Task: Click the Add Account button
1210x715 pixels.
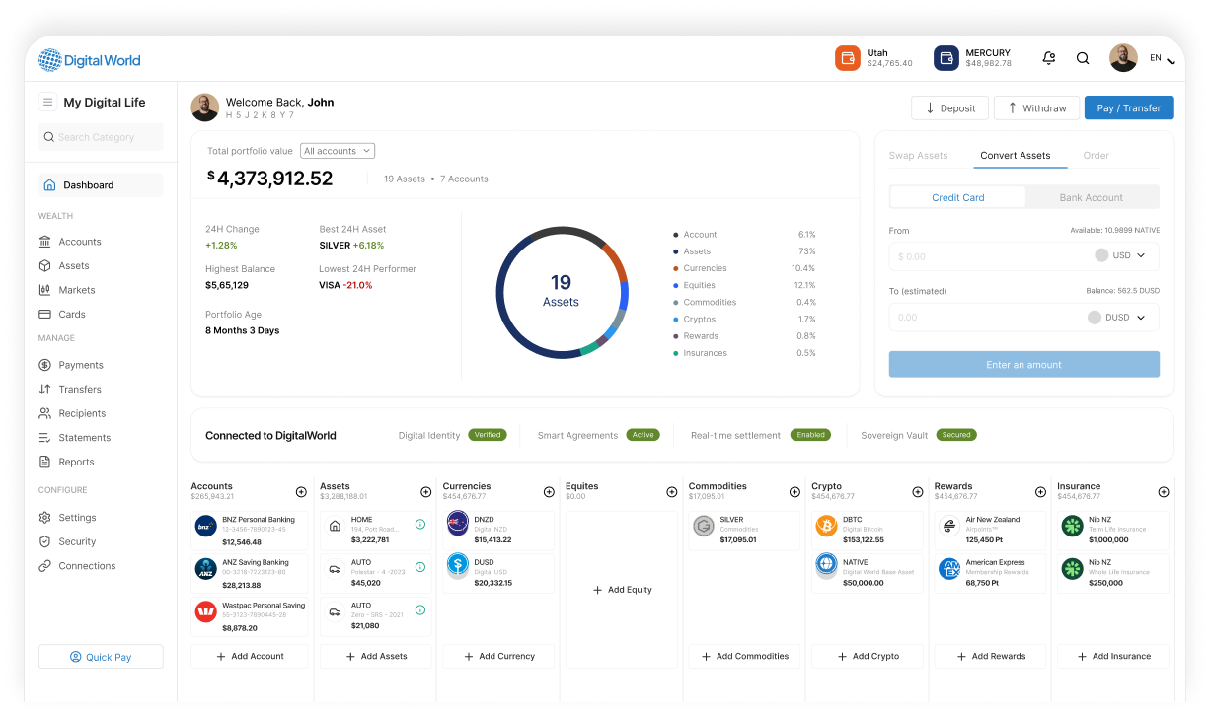Action: point(250,656)
